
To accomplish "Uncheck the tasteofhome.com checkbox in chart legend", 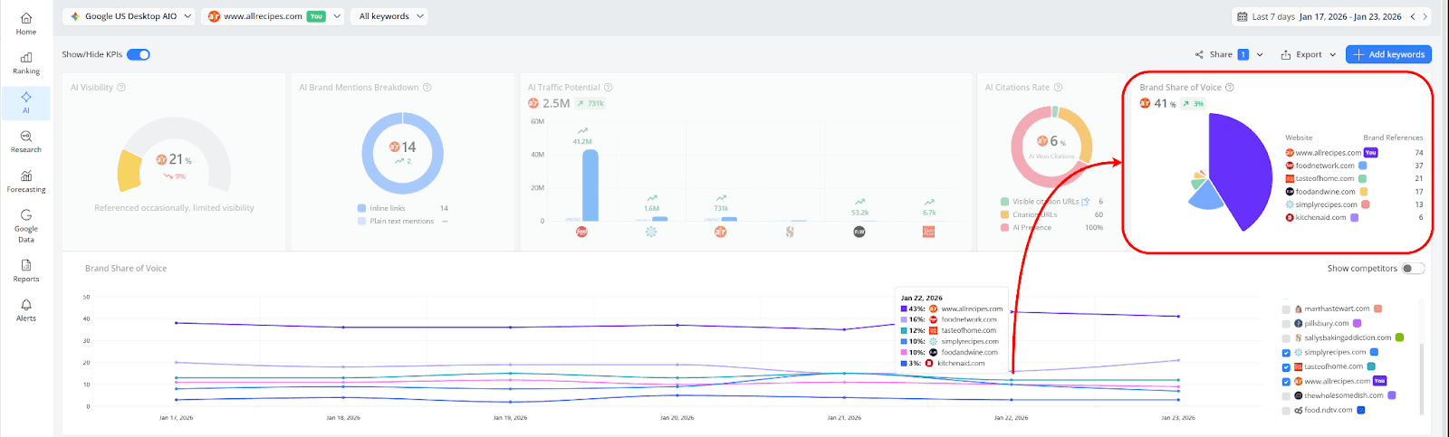I will click(1286, 367).
